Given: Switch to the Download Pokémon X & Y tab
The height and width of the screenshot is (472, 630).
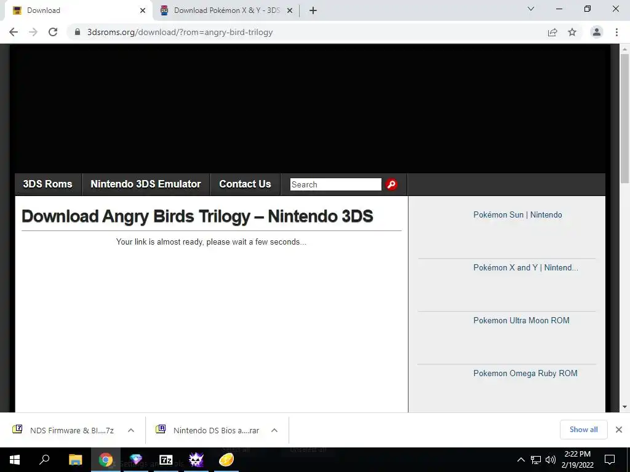Looking at the screenshot, I should click(226, 10).
